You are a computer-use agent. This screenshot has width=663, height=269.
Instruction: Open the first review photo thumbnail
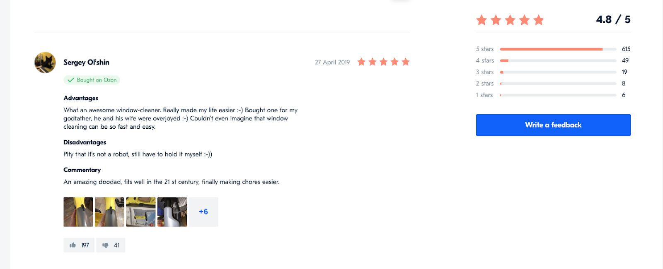pos(78,212)
